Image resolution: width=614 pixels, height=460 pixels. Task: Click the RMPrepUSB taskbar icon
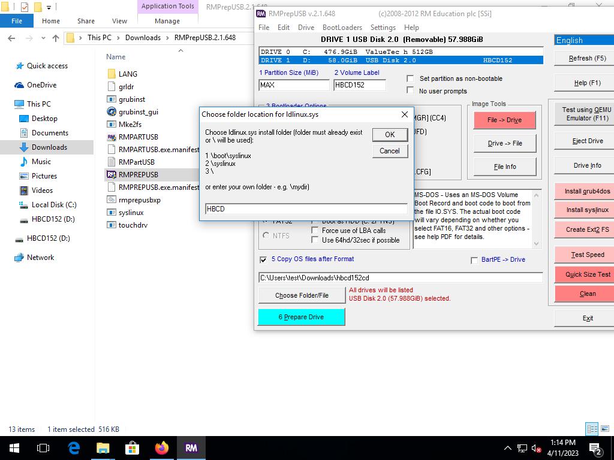[x=191, y=447]
